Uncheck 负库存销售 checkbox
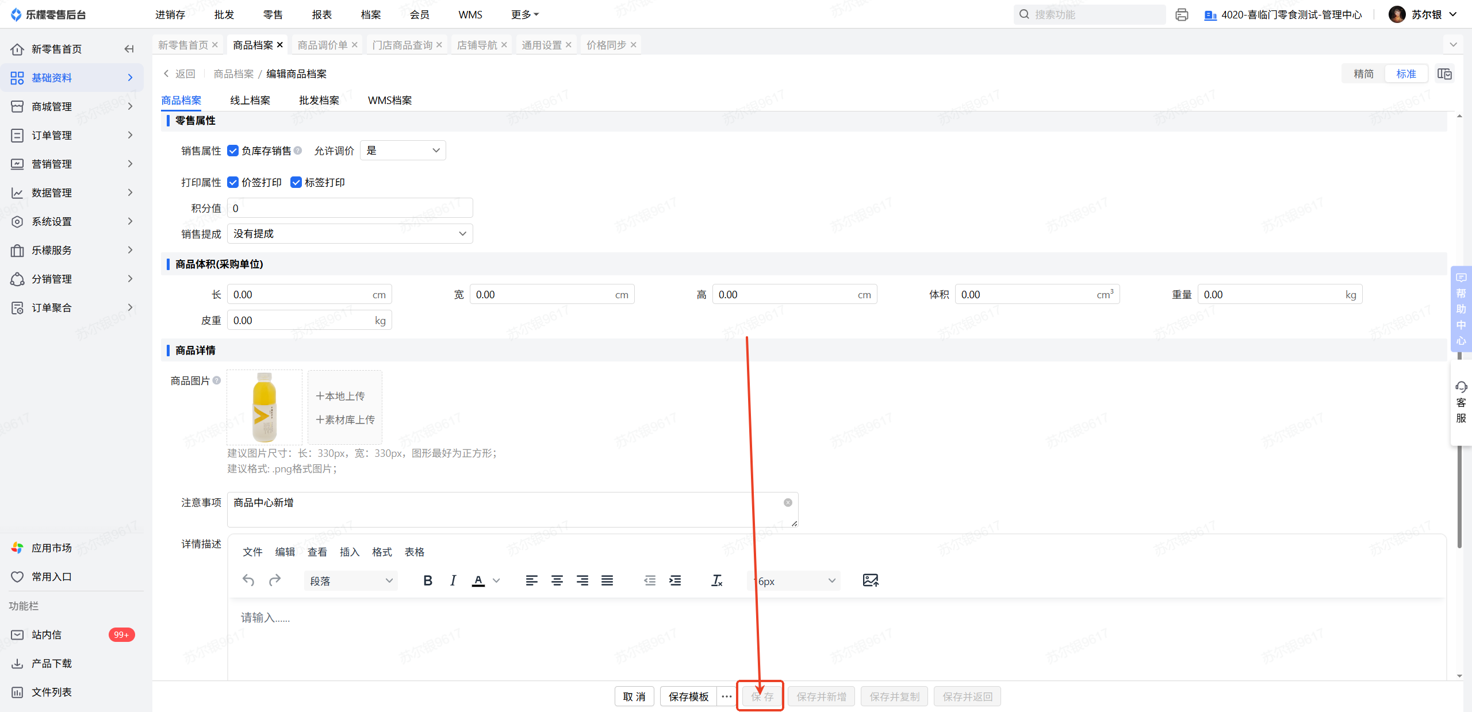The image size is (1472, 712). coord(233,151)
